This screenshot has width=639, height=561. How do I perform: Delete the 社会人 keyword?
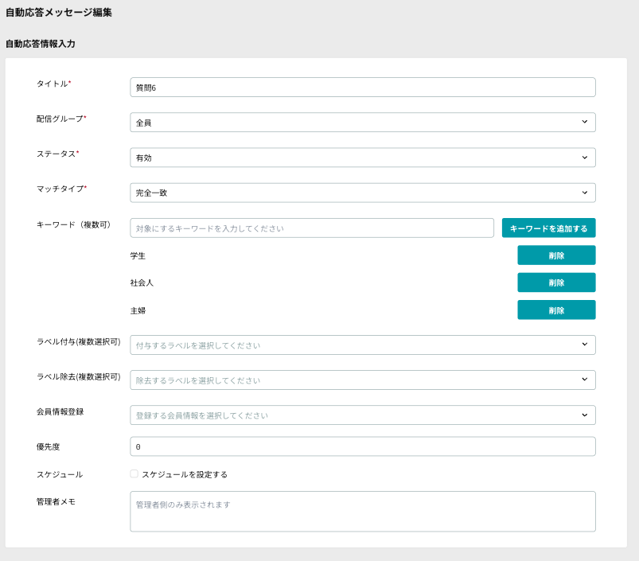coord(556,282)
